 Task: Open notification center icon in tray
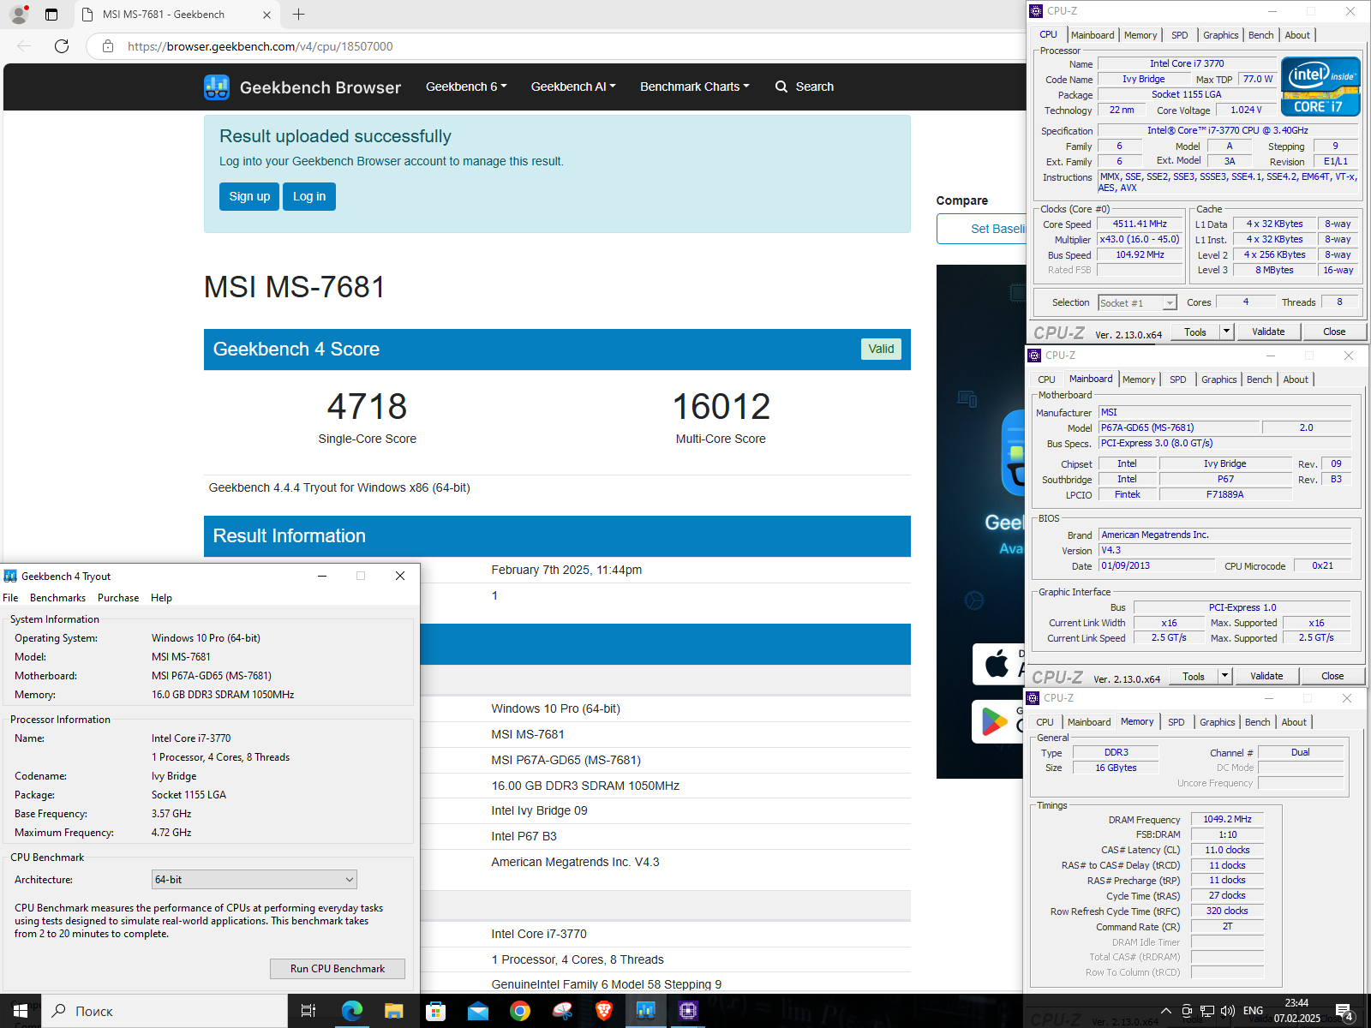pyautogui.click(x=1344, y=1012)
